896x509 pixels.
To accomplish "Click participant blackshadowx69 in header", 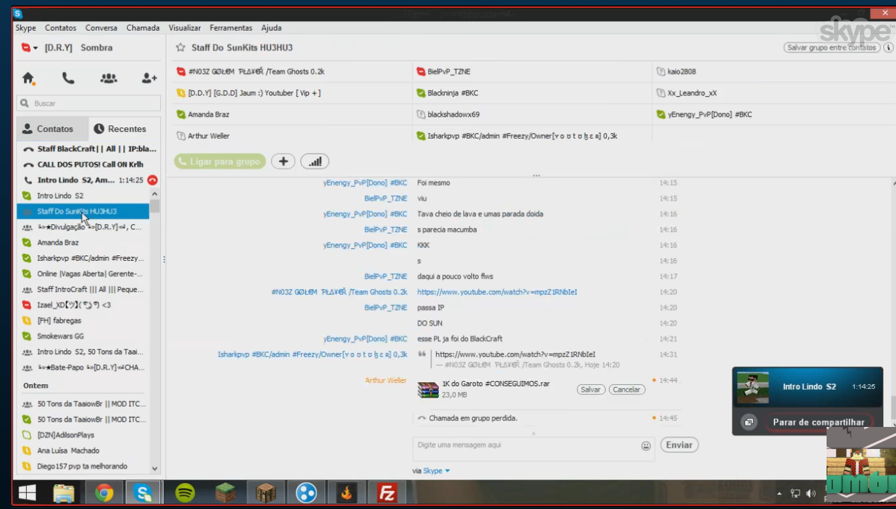I will [x=448, y=114].
